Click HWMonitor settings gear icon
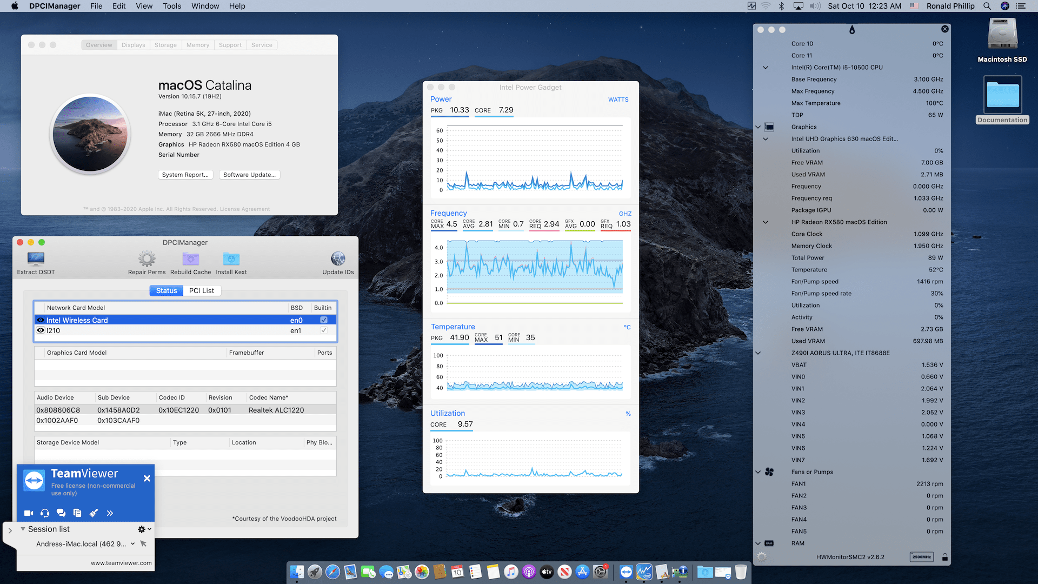The width and height of the screenshot is (1038, 584). click(x=762, y=557)
